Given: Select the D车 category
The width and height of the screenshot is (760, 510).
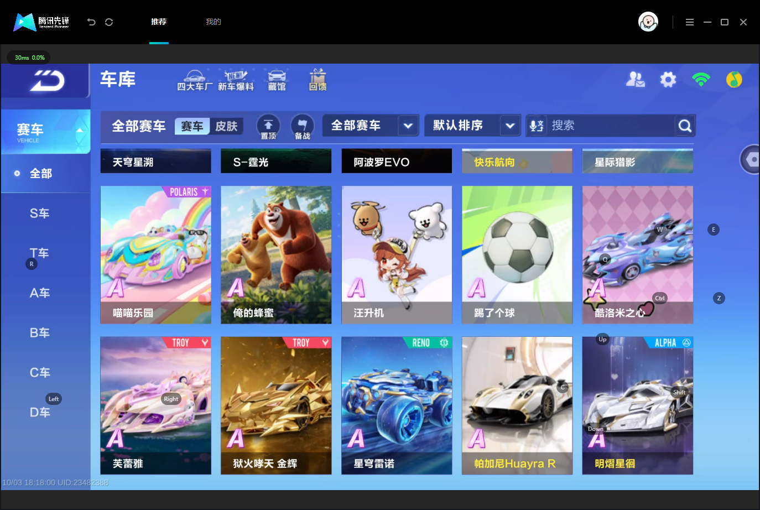Looking at the screenshot, I should pos(40,413).
